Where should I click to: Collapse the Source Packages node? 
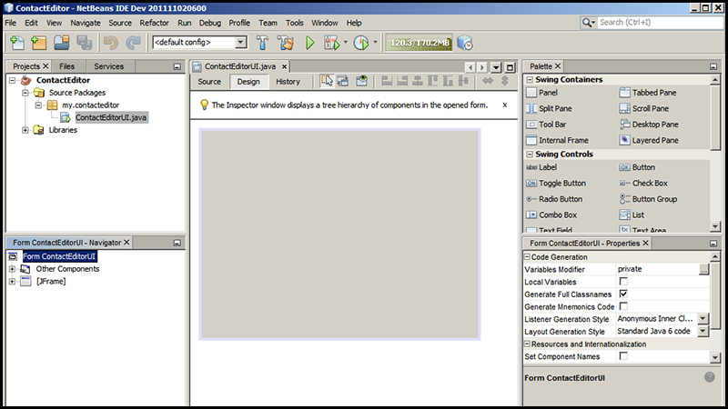(x=25, y=93)
